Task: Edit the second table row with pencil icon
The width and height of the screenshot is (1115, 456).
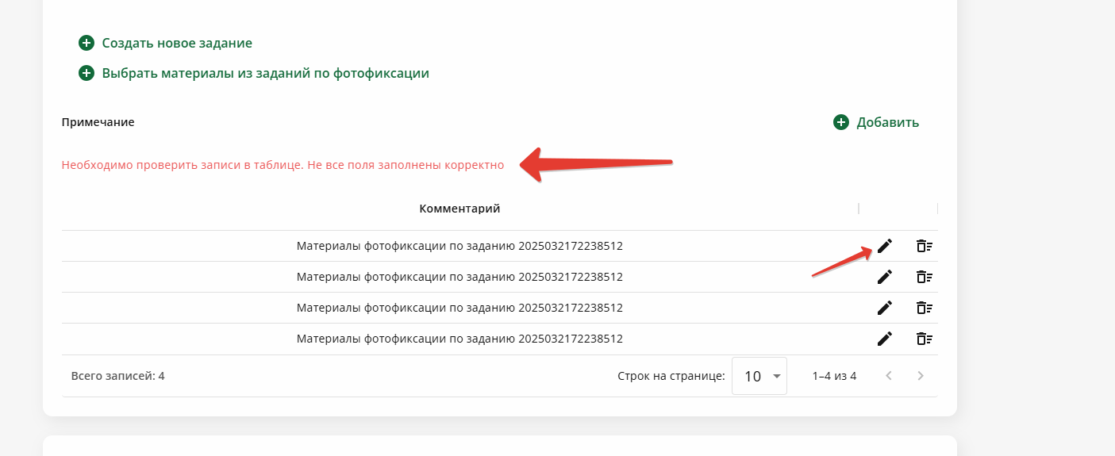Action: (885, 277)
